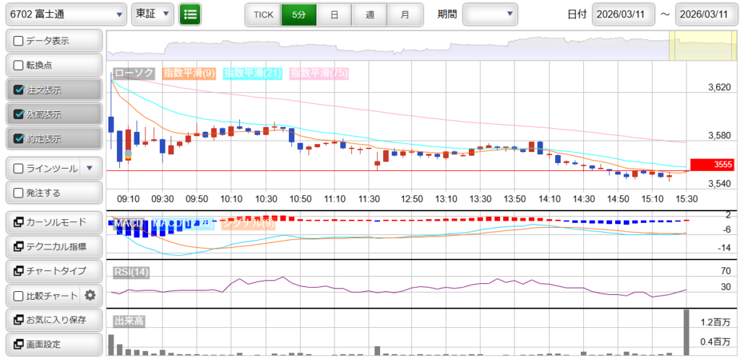The image size is (740, 359).
Task: Expand the 6702 富士通 stock dropdown
Action: tap(66, 14)
